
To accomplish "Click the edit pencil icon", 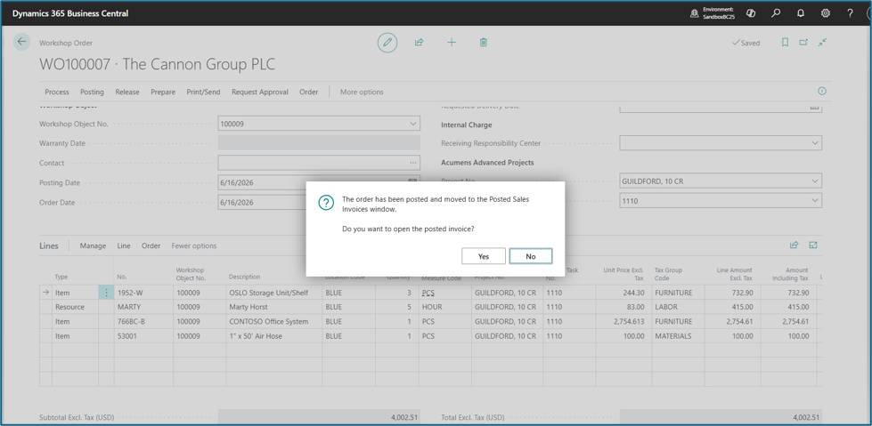I will [x=387, y=42].
